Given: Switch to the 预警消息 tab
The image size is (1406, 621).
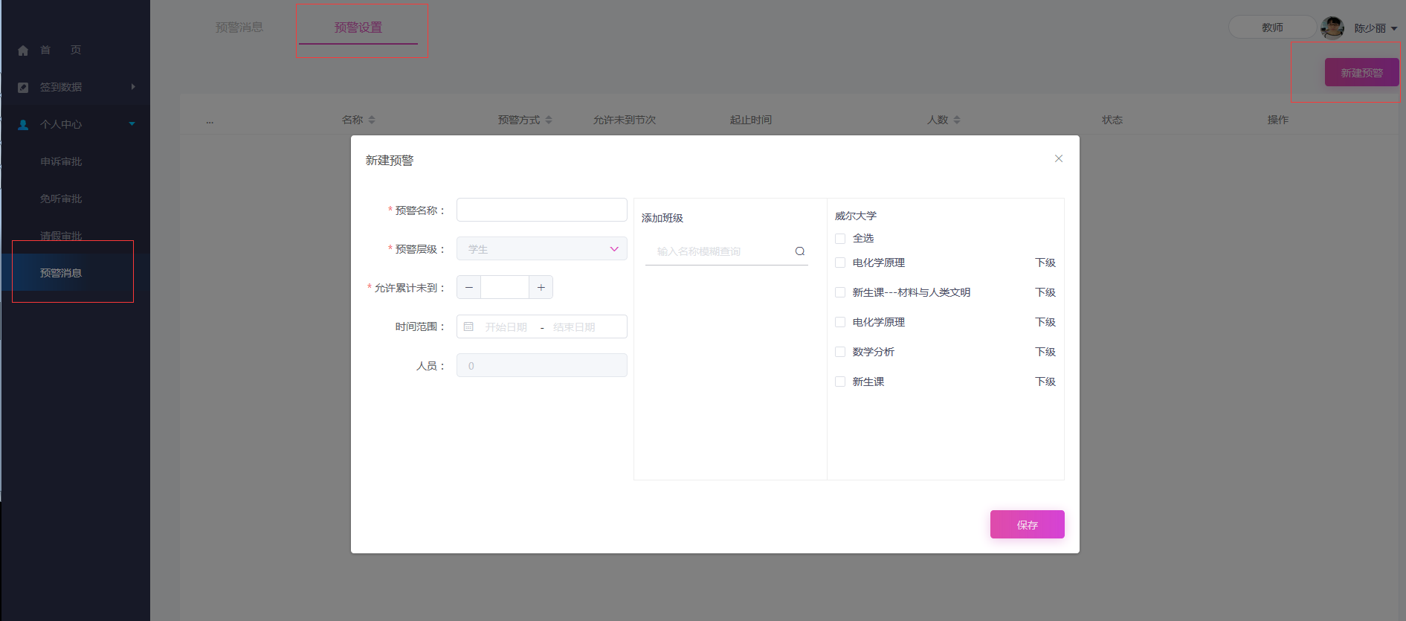Looking at the screenshot, I should coord(239,28).
